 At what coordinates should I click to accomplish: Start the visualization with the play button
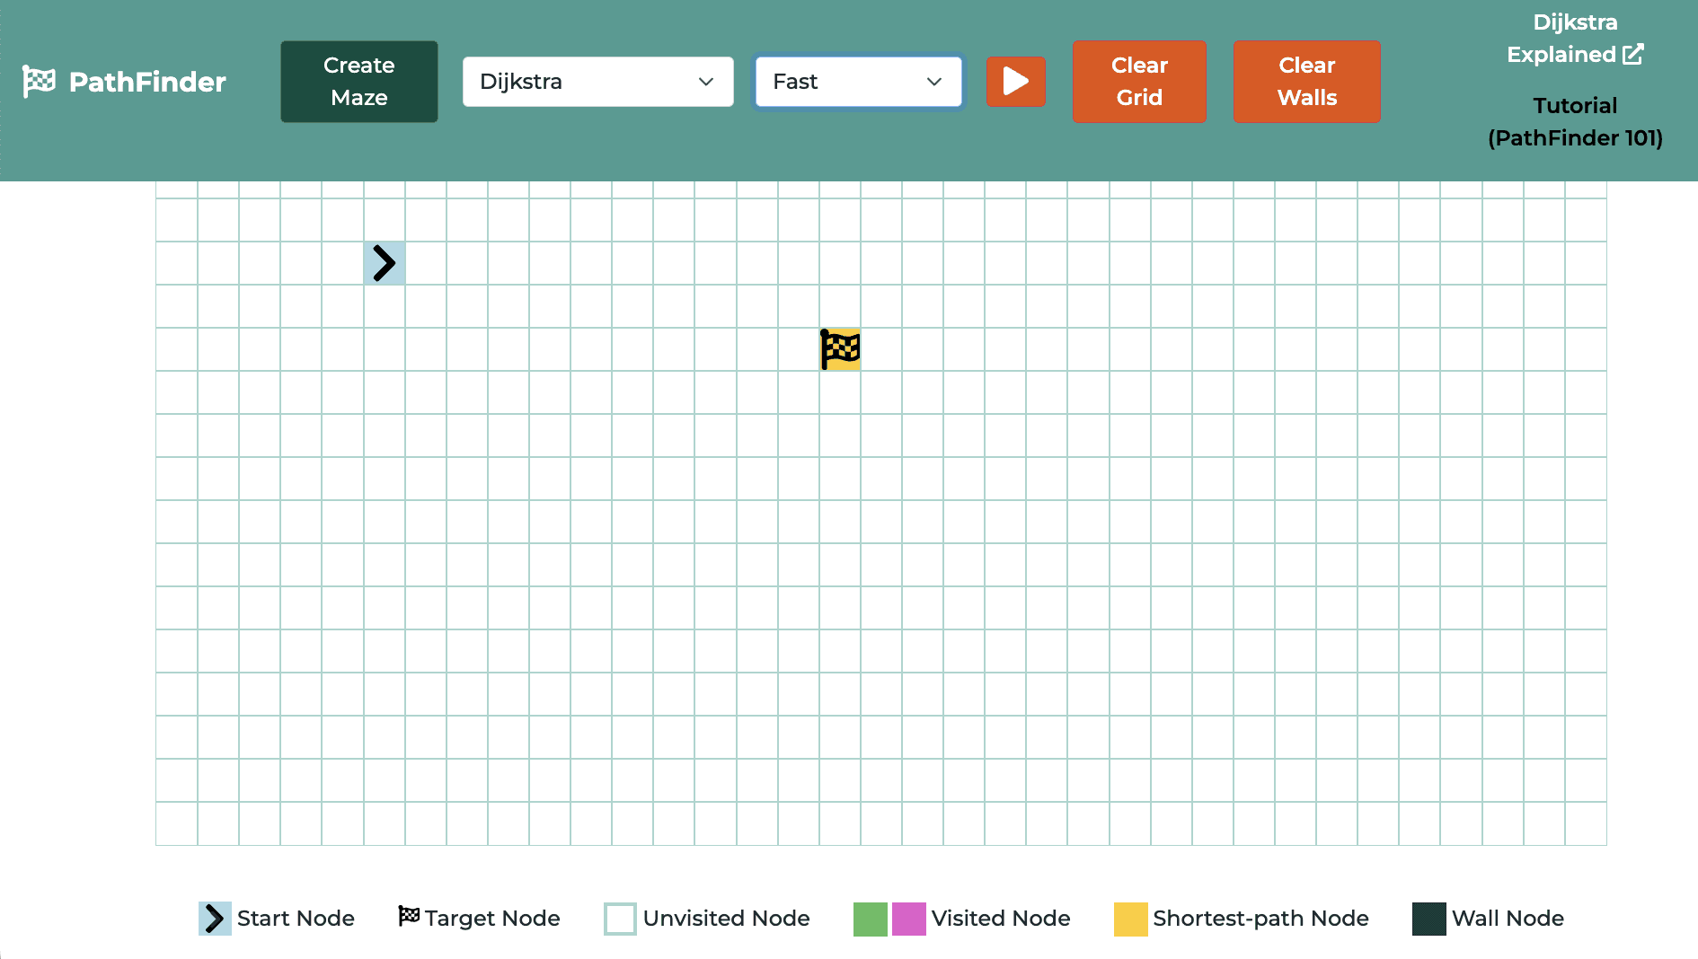pos(1016,82)
